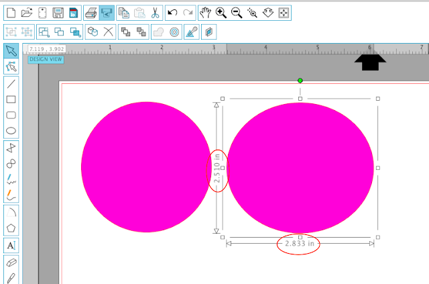Click the Save floppy disk icon
This screenshot has width=429, height=284.
click(x=58, y=13)
